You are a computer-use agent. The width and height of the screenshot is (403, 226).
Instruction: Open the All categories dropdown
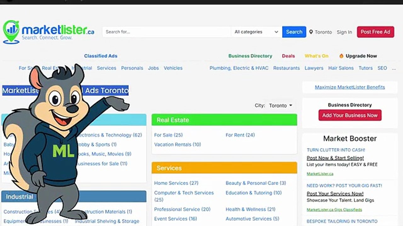click(256, 32)
